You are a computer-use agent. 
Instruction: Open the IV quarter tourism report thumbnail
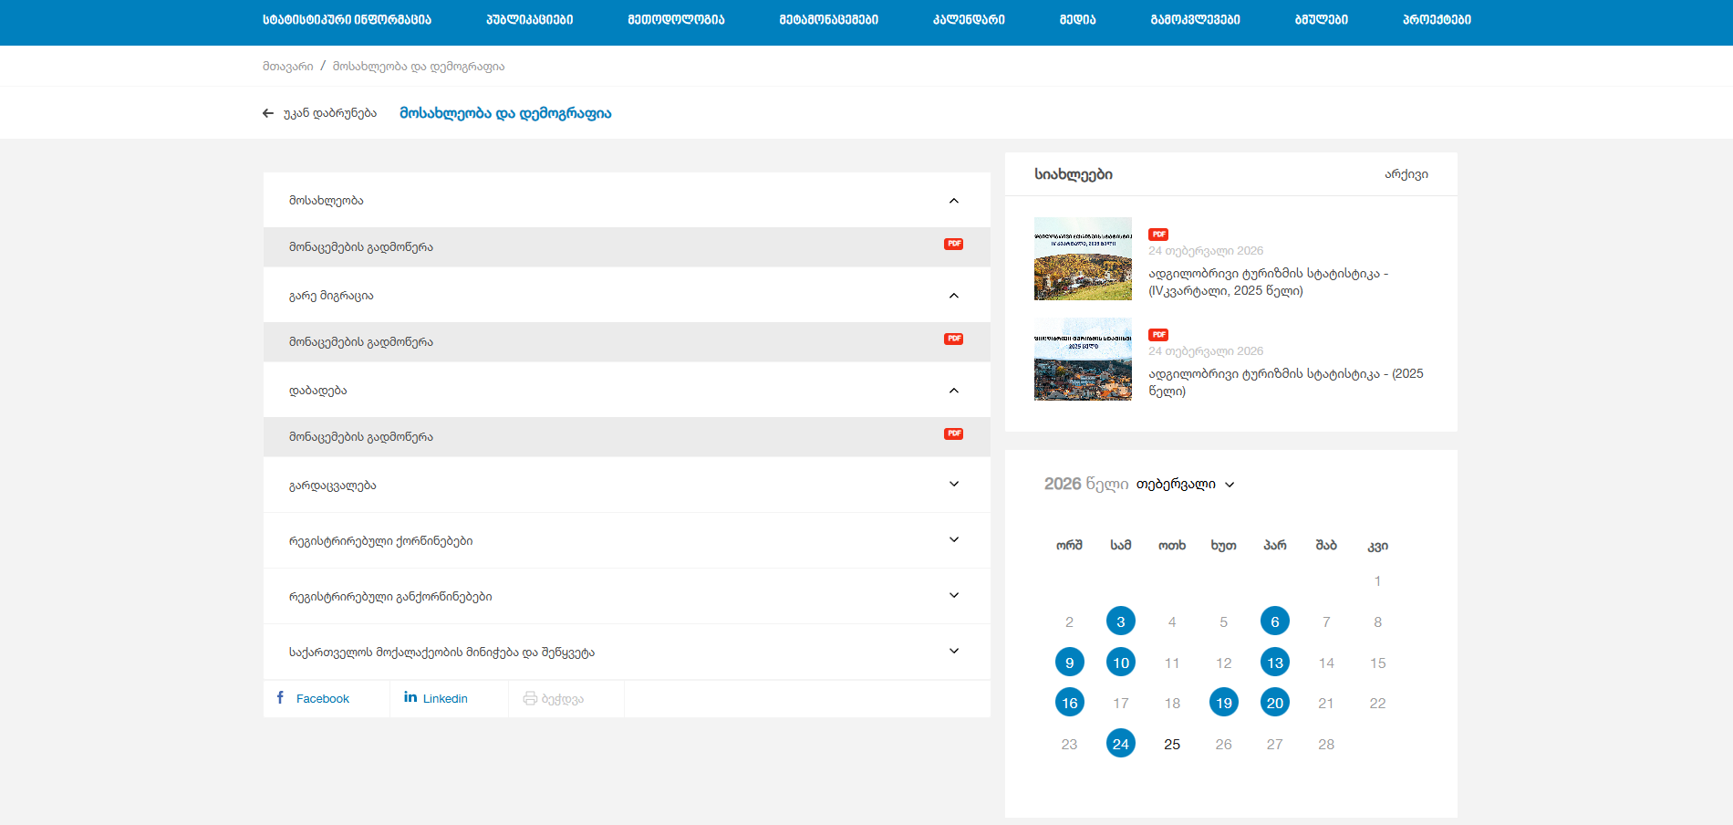click(1083, 259)
